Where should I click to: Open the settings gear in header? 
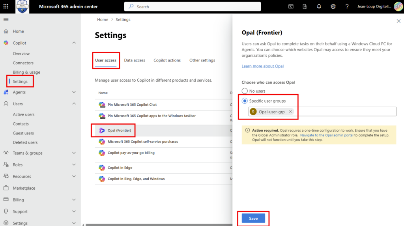(x=333, y=7)
